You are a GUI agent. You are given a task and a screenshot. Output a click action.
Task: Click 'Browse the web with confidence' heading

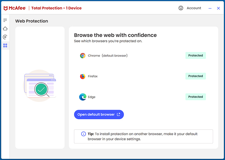115,35
